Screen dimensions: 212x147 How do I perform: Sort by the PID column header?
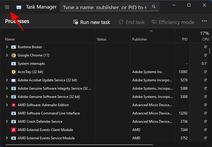[185, 39]
